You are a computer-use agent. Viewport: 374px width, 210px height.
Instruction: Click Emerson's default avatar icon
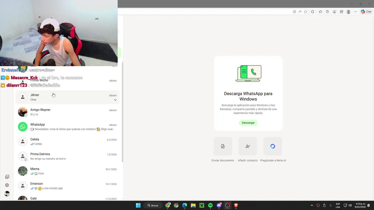pos(22,186)
